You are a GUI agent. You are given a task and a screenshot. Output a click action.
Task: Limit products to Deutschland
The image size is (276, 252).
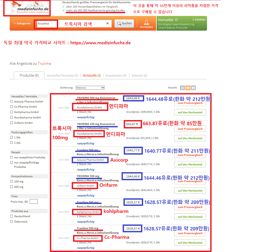[11, 216]
